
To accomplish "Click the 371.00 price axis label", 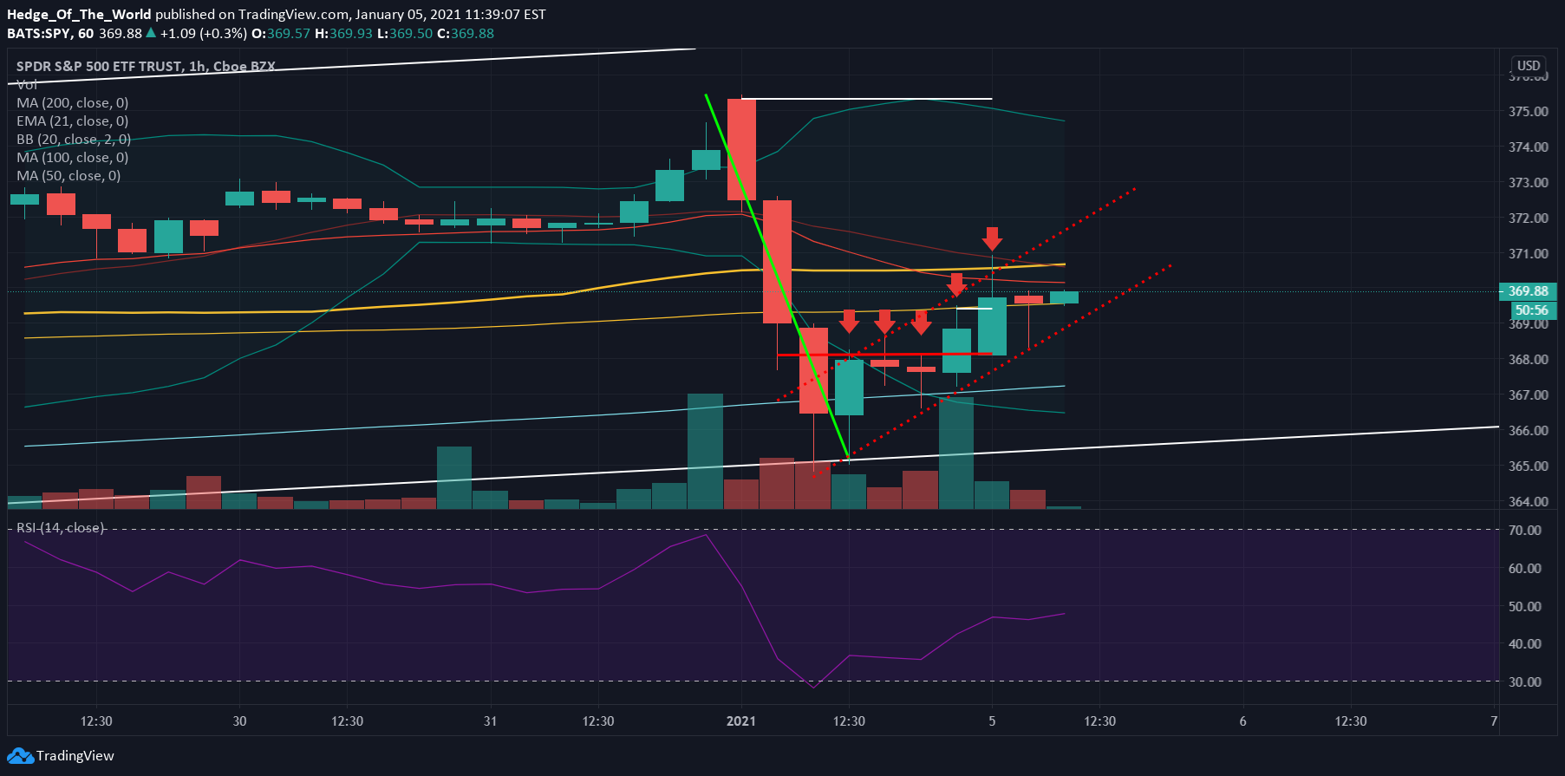I will pos(1528,254).
